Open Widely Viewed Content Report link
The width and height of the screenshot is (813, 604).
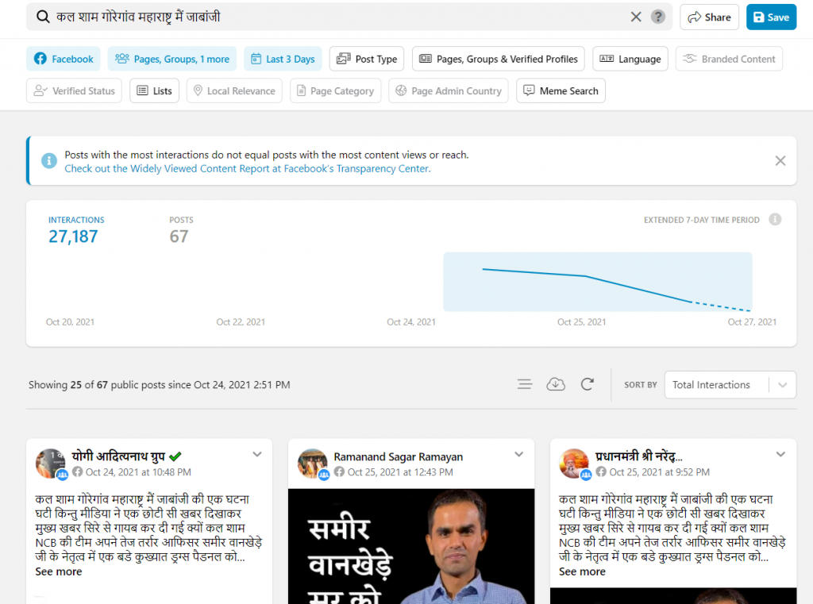(247, 168)
